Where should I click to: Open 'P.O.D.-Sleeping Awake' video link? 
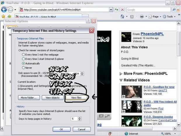pyautogui.click(x=158, y=117)
